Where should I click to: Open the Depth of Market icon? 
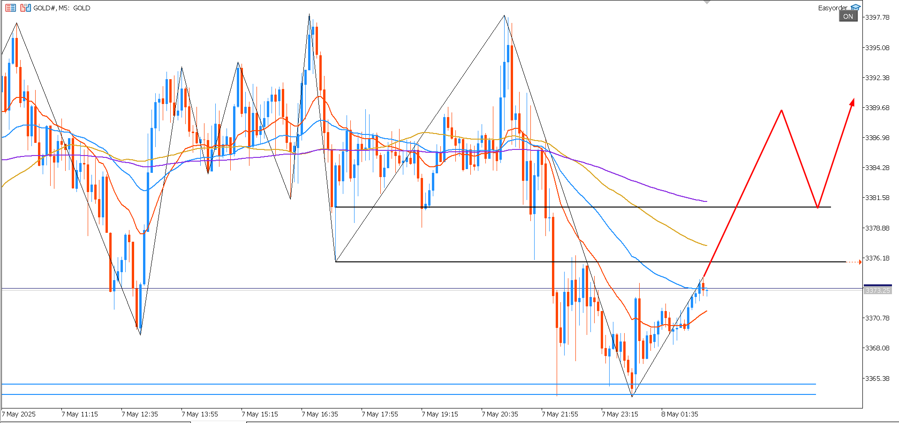25,8
